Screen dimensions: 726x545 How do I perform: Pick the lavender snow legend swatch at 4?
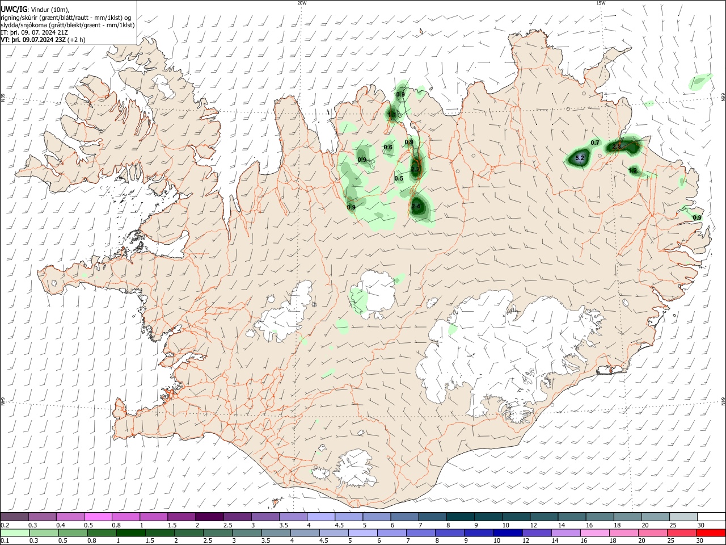pos(322,517)
